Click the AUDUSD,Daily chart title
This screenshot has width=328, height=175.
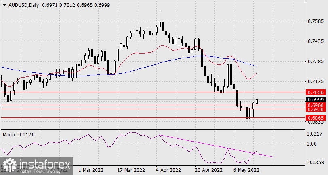[23, 5]
